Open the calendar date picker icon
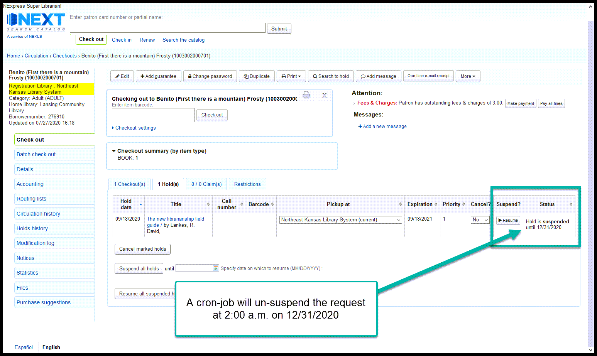The image size is (597, 356). point(216,268)
